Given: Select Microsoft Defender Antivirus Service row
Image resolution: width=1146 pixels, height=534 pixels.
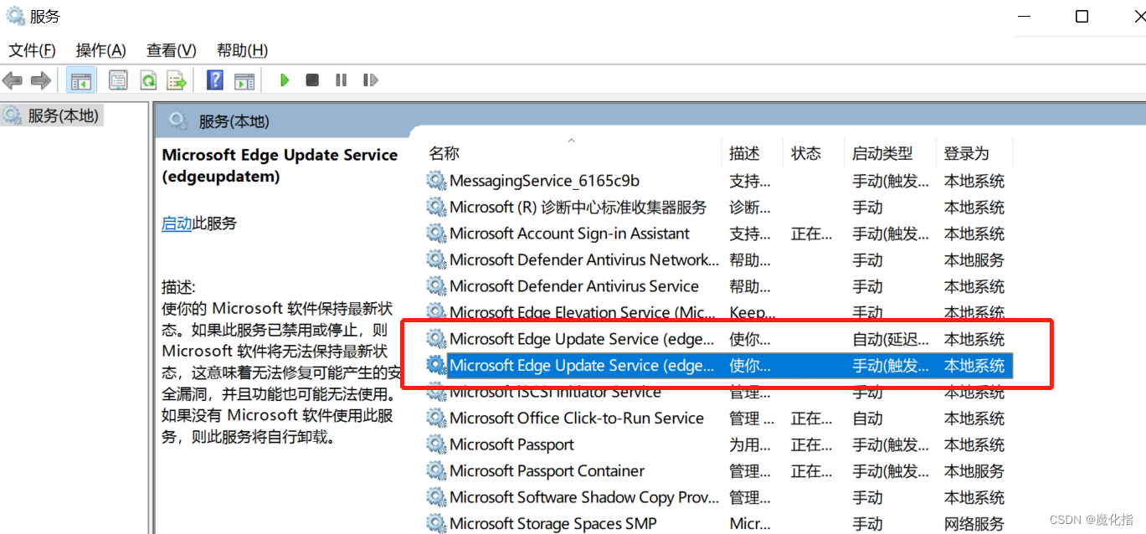Looking at the screenshot, I should coord(717,286).
